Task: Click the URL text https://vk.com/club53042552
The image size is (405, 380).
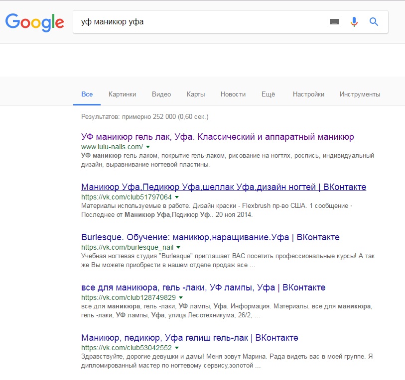Action: (x=127, y=348)
